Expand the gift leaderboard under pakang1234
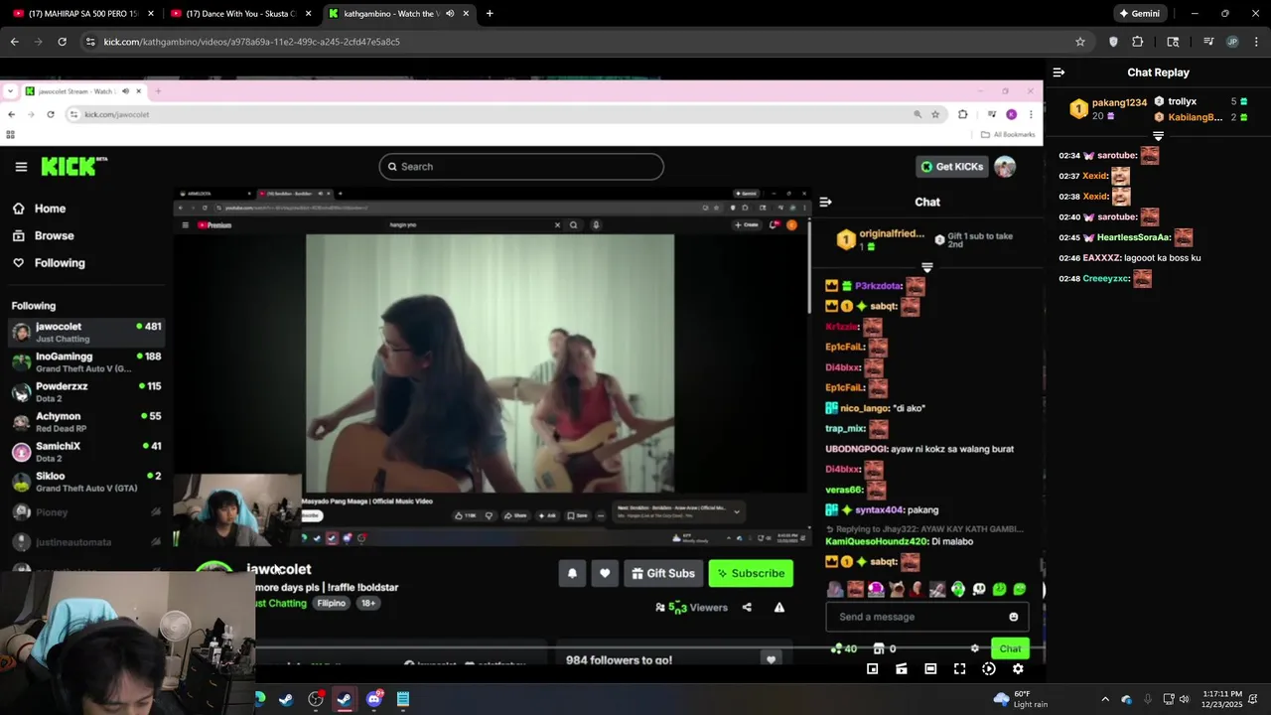This screenshot has height=715, width=1271. coord(1158,136)
